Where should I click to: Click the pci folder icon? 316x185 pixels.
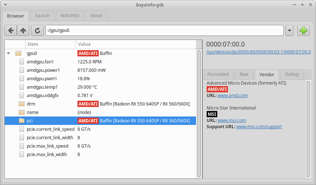[x=22, y=121]
